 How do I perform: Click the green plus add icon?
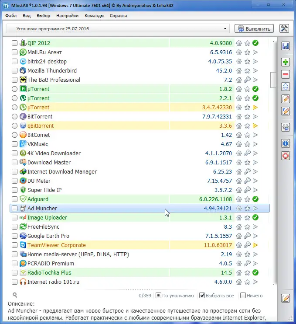(286, 63)
